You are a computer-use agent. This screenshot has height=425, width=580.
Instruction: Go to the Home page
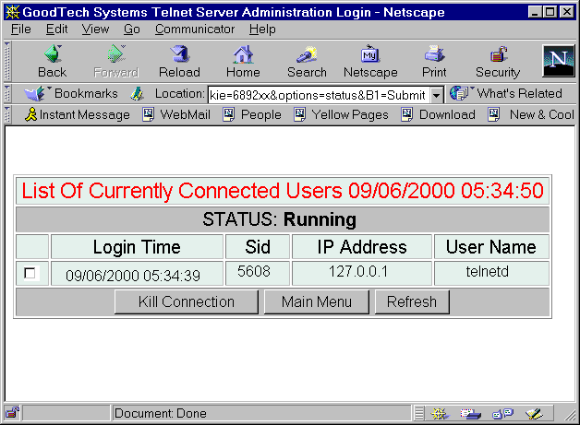click(x=243, y=61)
